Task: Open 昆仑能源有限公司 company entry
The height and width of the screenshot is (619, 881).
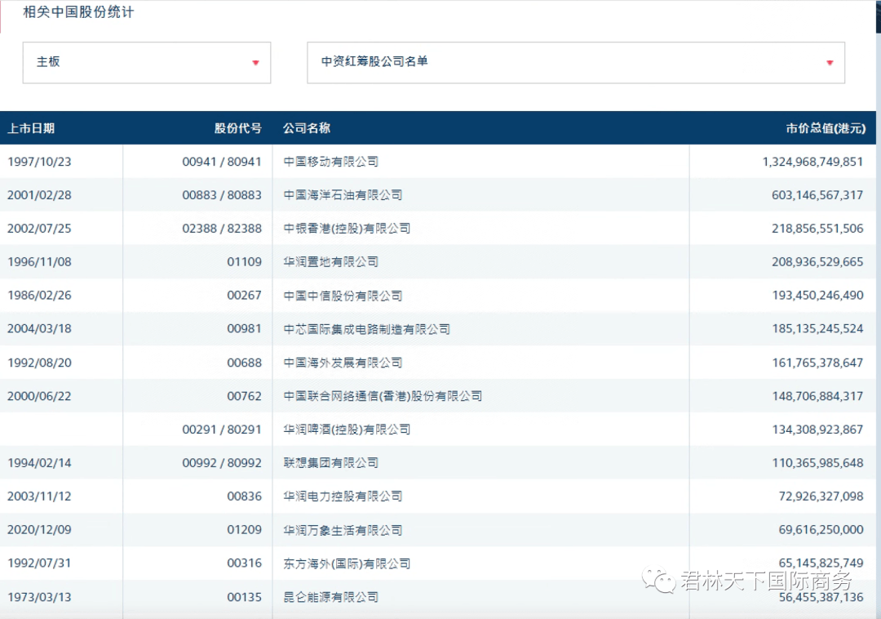Action: point(331,597)
